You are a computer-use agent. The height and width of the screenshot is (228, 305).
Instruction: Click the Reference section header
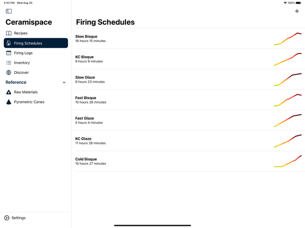click(16, 82)
